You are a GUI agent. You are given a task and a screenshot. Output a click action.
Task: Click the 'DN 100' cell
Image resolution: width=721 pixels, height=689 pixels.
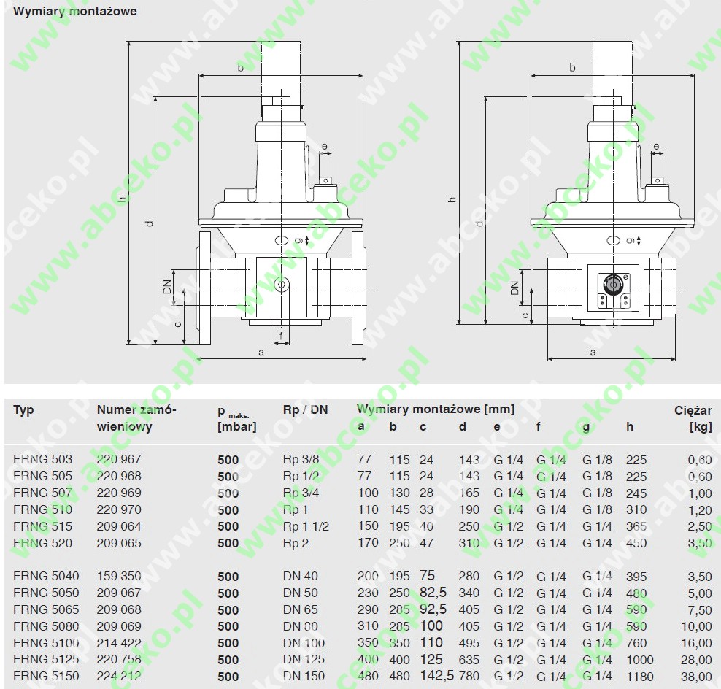[x=304, y=642]
